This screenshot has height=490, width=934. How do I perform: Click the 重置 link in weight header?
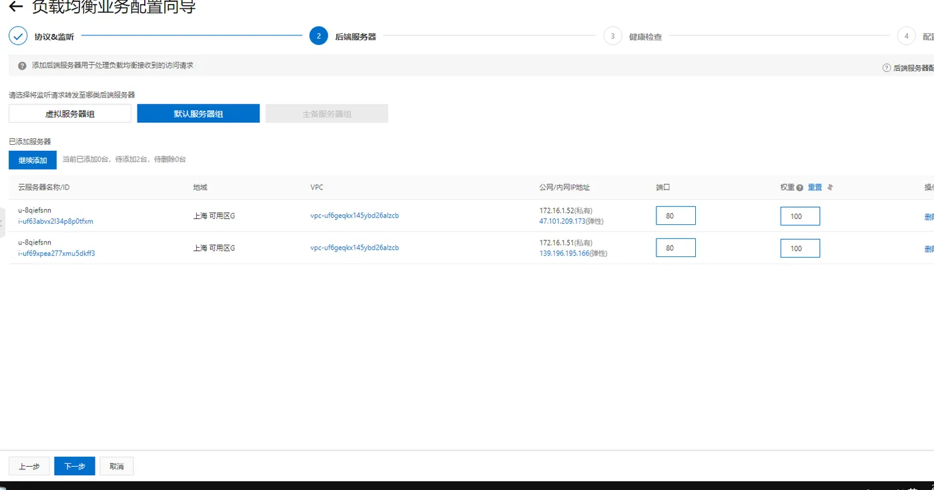tap(815, 188)
